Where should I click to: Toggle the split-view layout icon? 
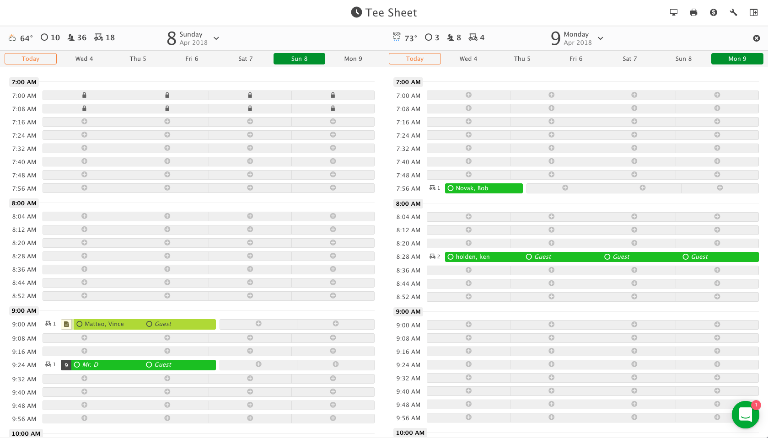click(754, 12)
